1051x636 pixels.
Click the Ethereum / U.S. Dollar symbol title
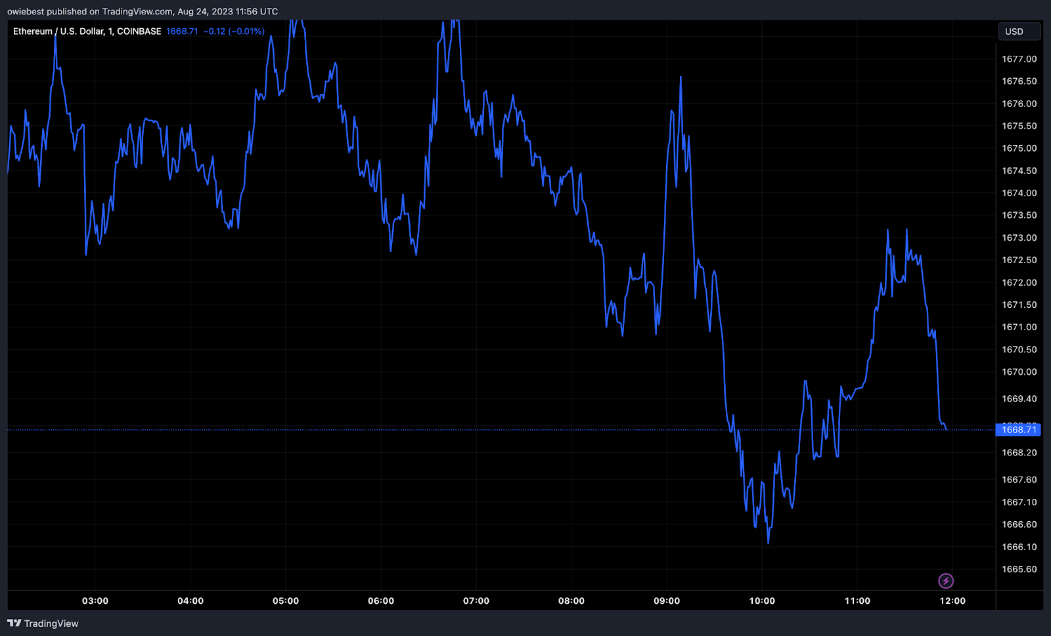58,32
